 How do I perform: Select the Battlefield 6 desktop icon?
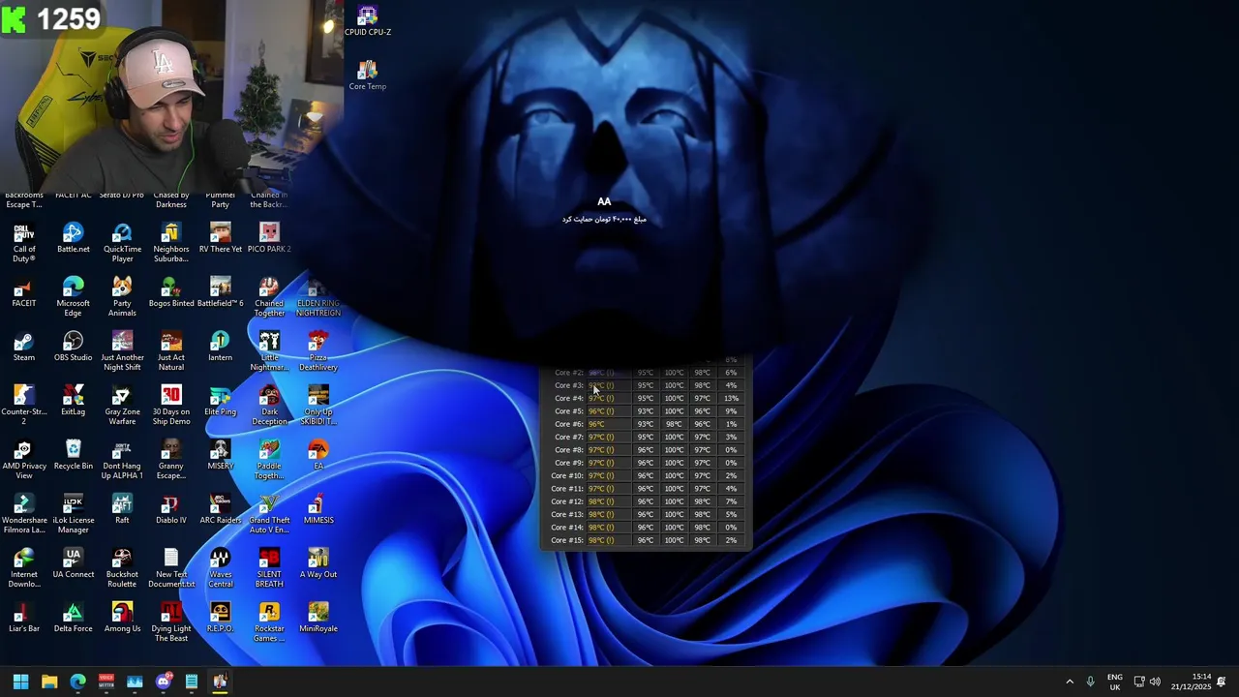[220, 292]
